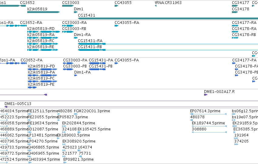This screenshot has width=258, height=164.
Task: Select protein l(2)k05819-PA
Action: [x=41, y=72]
